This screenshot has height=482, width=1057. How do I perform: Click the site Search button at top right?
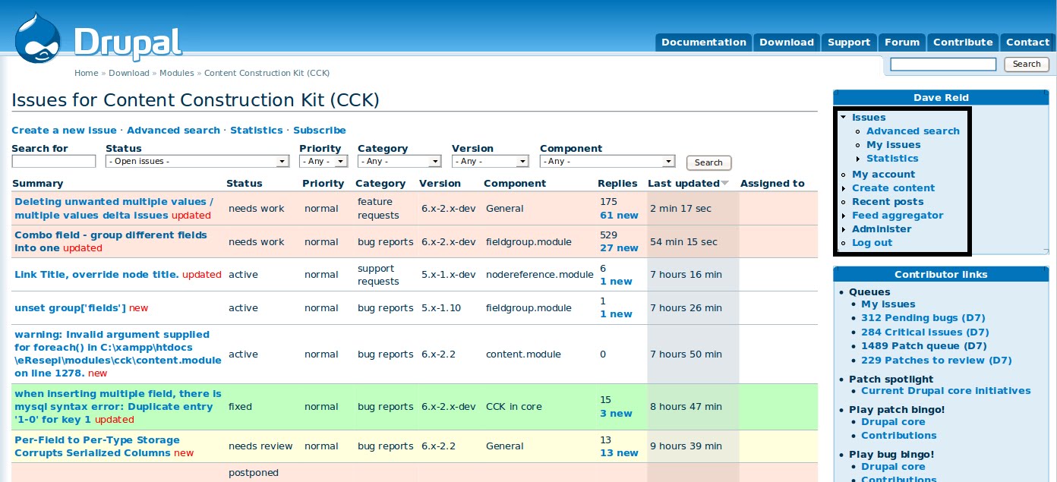[1027, 65]
